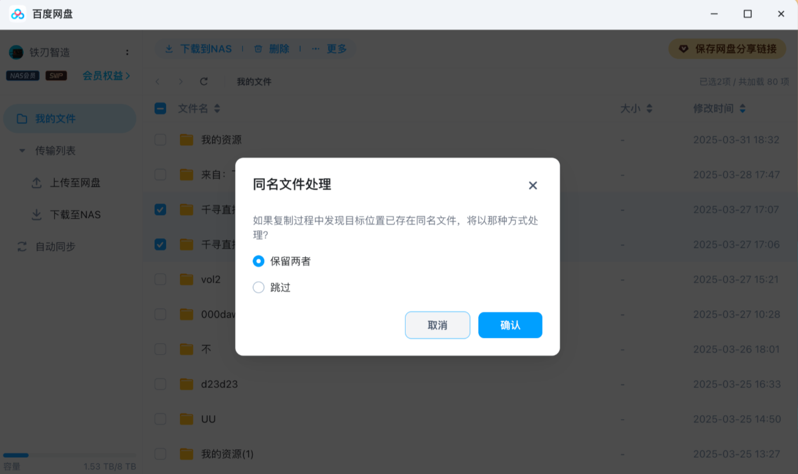Uncheck the row dated 2025-03-27 17:06

tap(160, 244)
